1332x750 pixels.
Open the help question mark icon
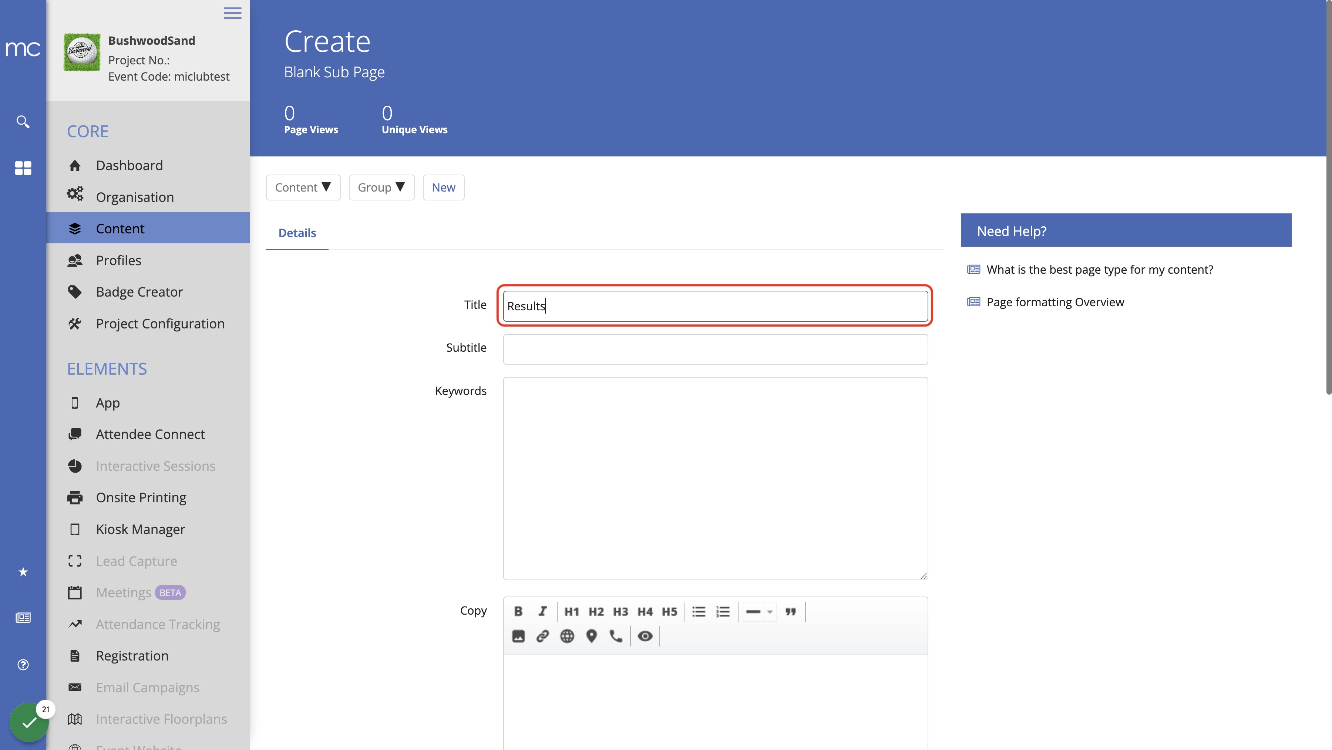click(23, 665)
